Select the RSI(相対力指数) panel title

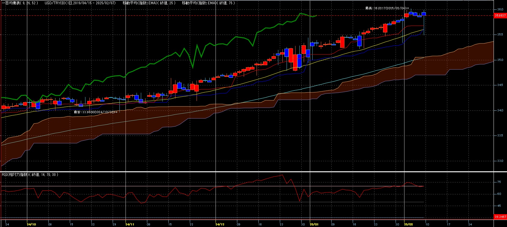(x=30, y=174)
